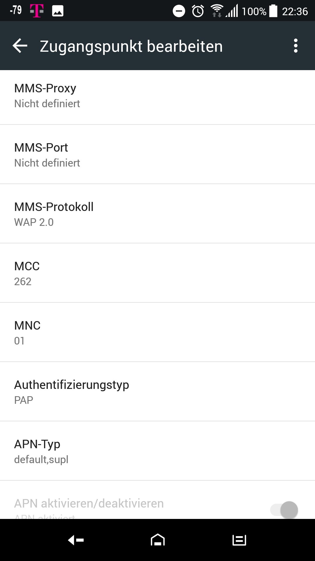The height and width of the screenshot is (561, 315).
Task: Tap the back arrow in header
Action: click(20, 46)
